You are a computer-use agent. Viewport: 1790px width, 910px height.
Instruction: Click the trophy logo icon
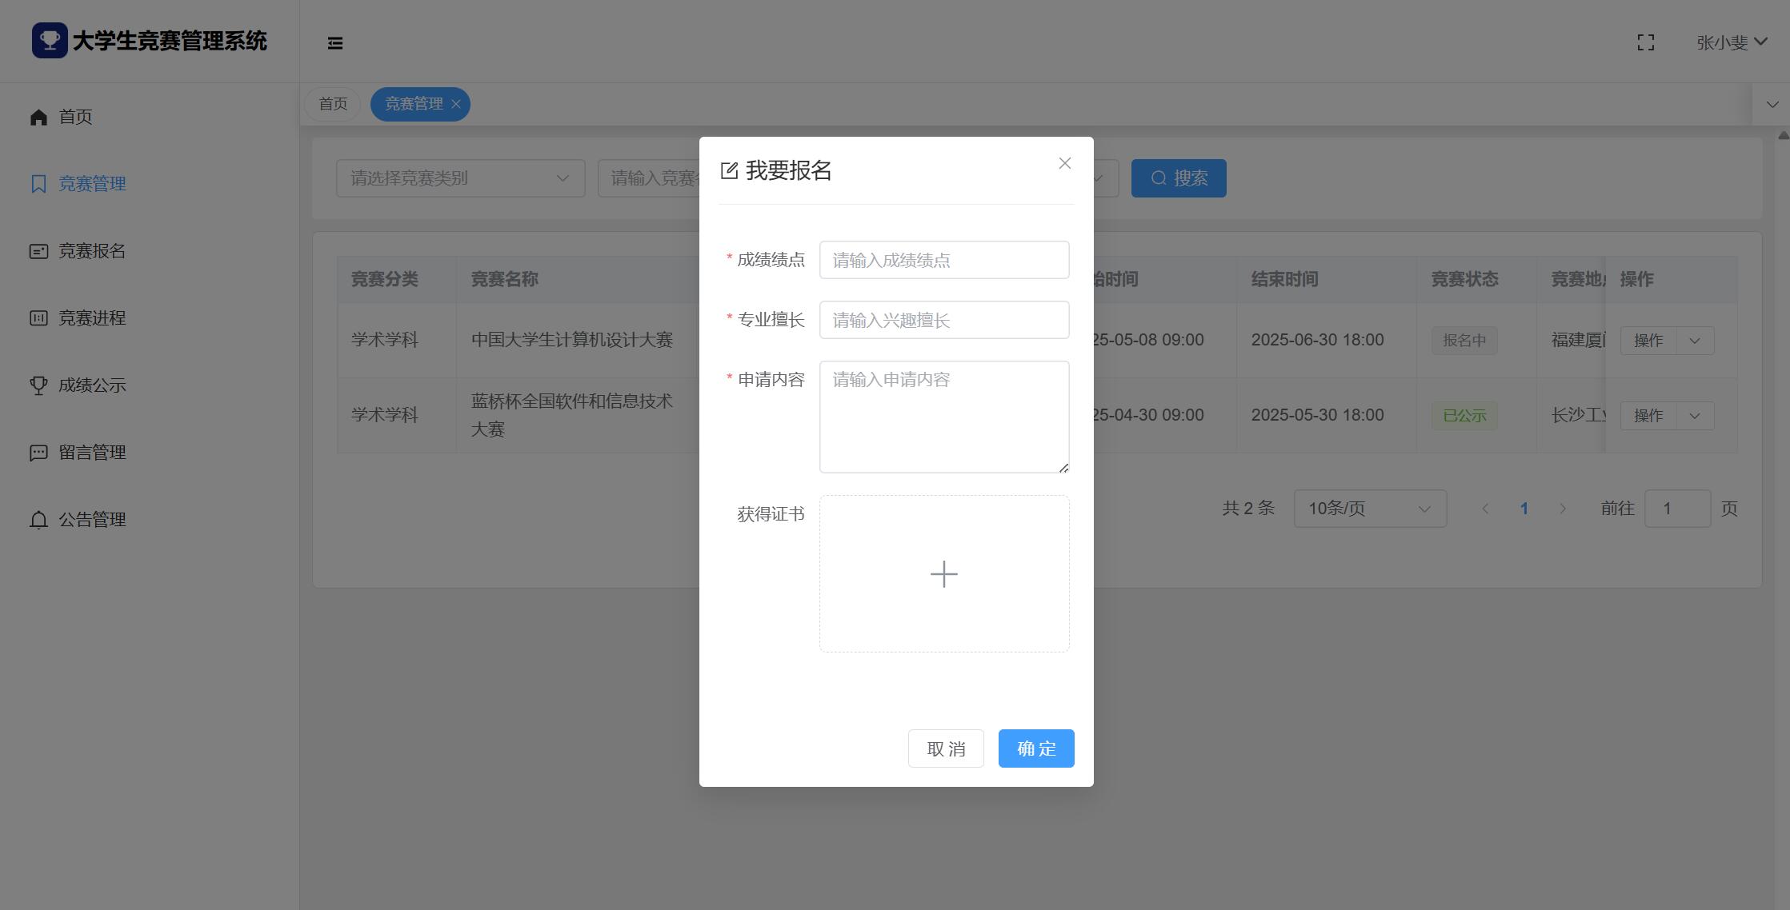coord(50,40)
